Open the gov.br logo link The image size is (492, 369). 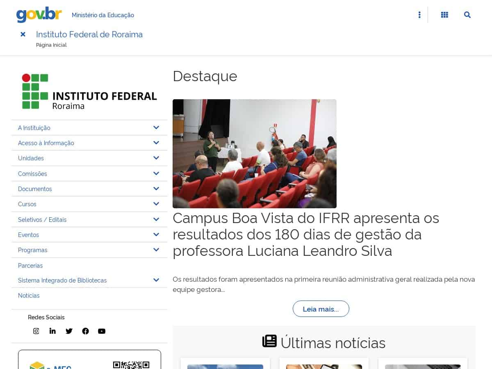tap(39, 15)
